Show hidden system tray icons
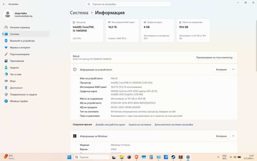The height and width of the screenshot is (161, 257). pyautogui.click(x=218, y=157)
